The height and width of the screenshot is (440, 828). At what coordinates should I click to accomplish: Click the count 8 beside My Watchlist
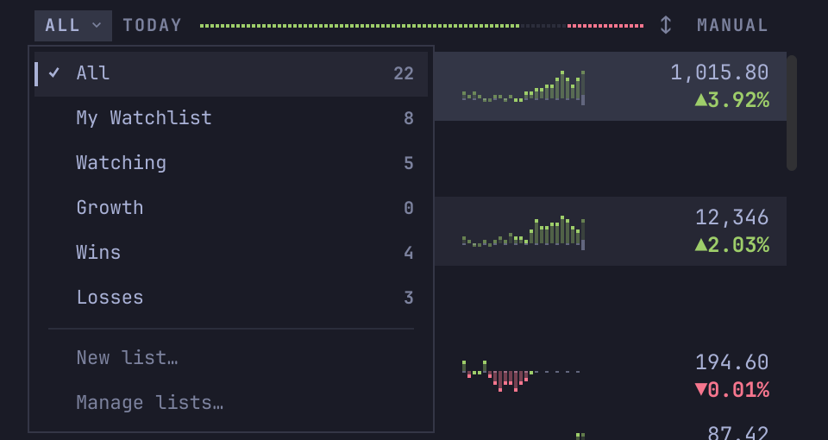pos(409,118)
